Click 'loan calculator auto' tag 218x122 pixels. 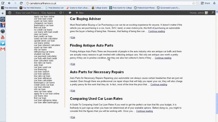coord(44,61)
